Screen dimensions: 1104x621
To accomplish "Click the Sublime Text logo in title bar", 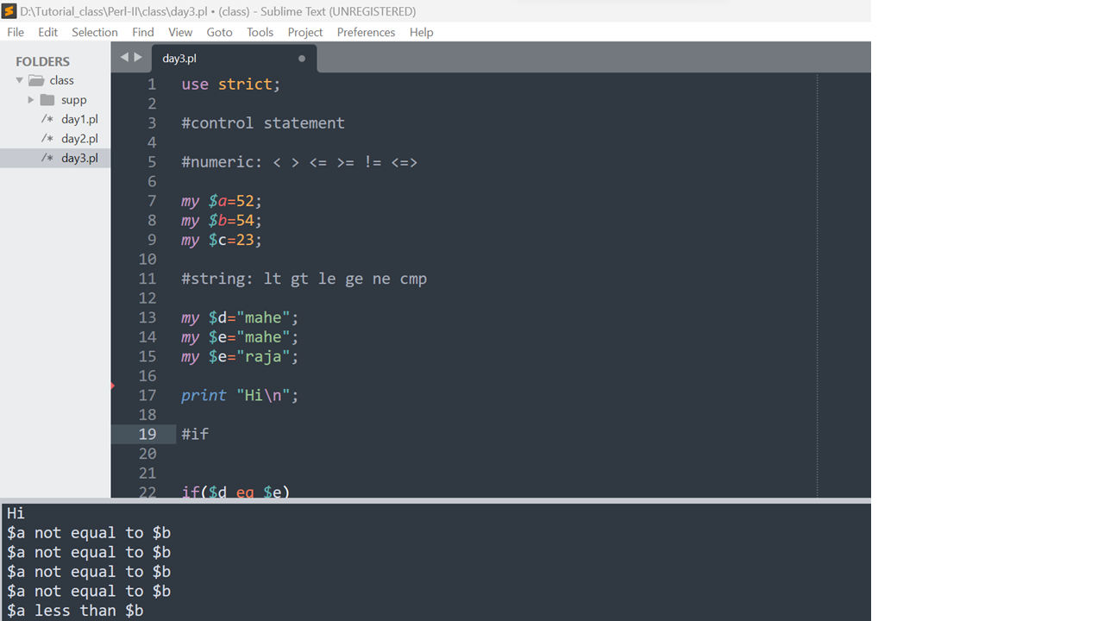I will [9, 11].
